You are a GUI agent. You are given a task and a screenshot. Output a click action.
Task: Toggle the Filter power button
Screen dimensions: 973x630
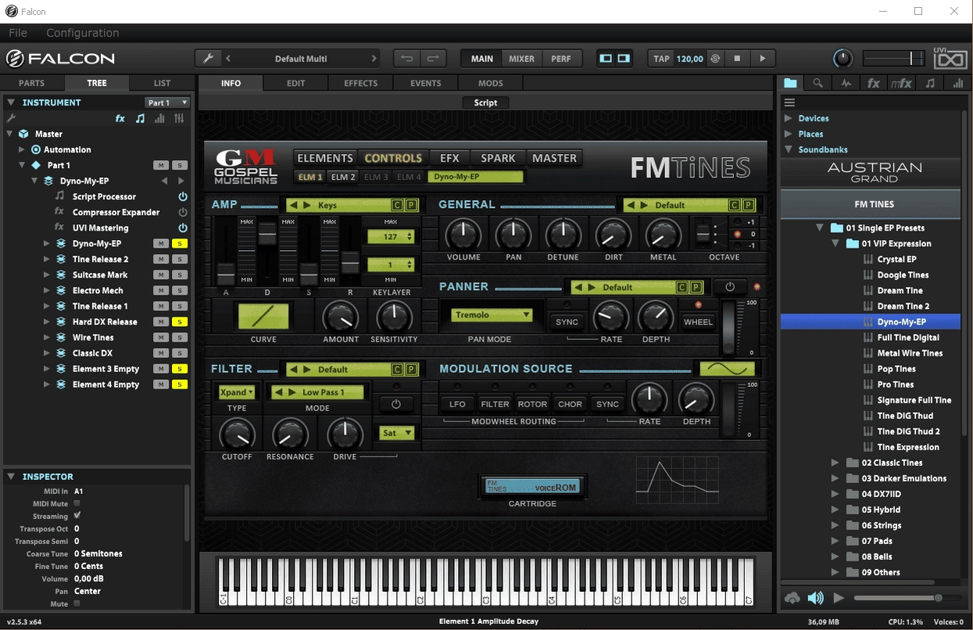(395, 404)
